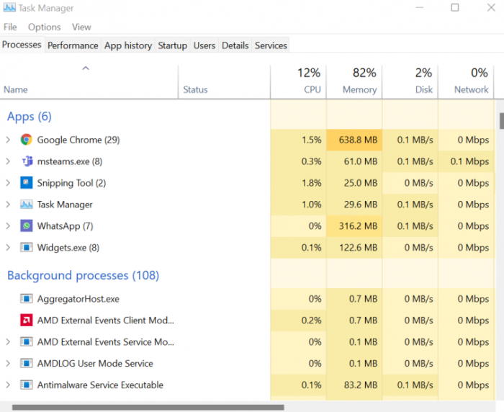
Task: Expand the Google Chrome process group
Action: click(x=8, y=140)
